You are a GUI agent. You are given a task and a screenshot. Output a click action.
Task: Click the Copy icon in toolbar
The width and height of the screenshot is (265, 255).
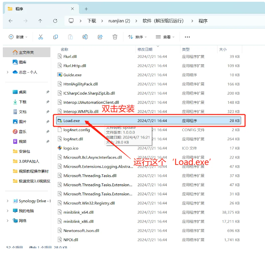55,37
